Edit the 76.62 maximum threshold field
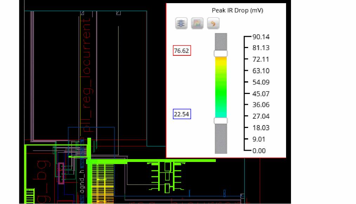 tap(181, 51)
